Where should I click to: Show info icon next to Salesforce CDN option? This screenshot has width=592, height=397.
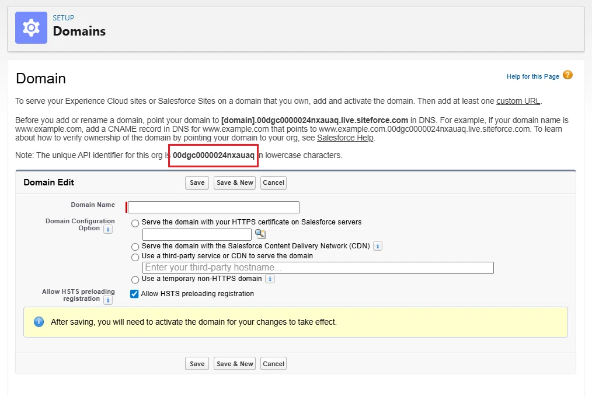click(378, 246)
